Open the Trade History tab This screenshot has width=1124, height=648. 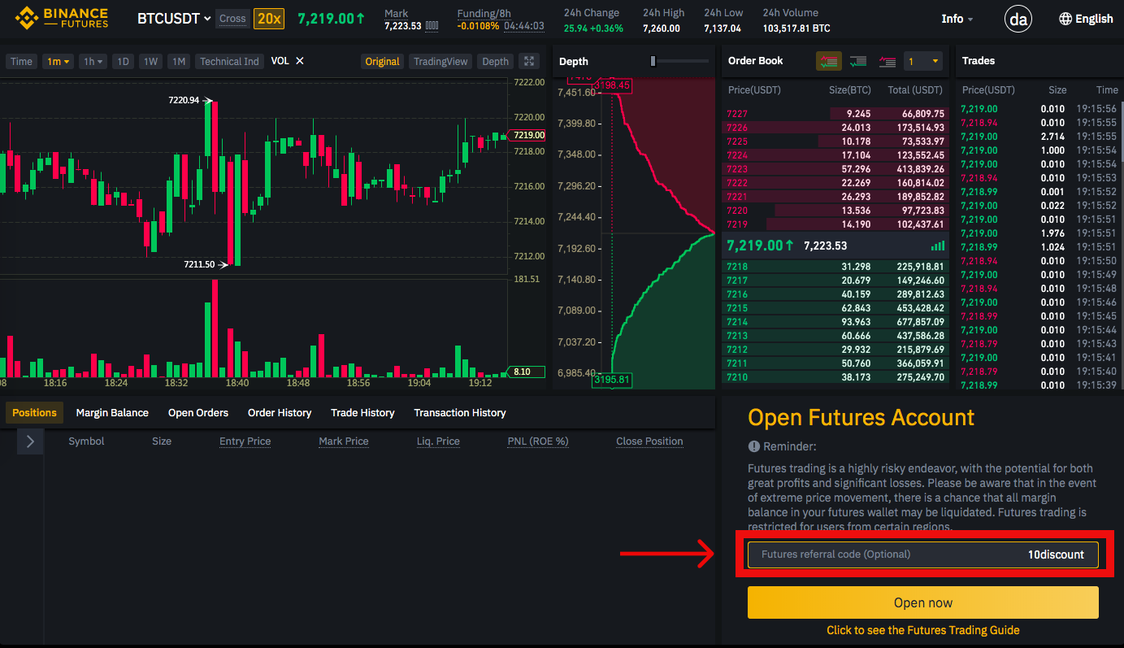click(x=362, y=413)
